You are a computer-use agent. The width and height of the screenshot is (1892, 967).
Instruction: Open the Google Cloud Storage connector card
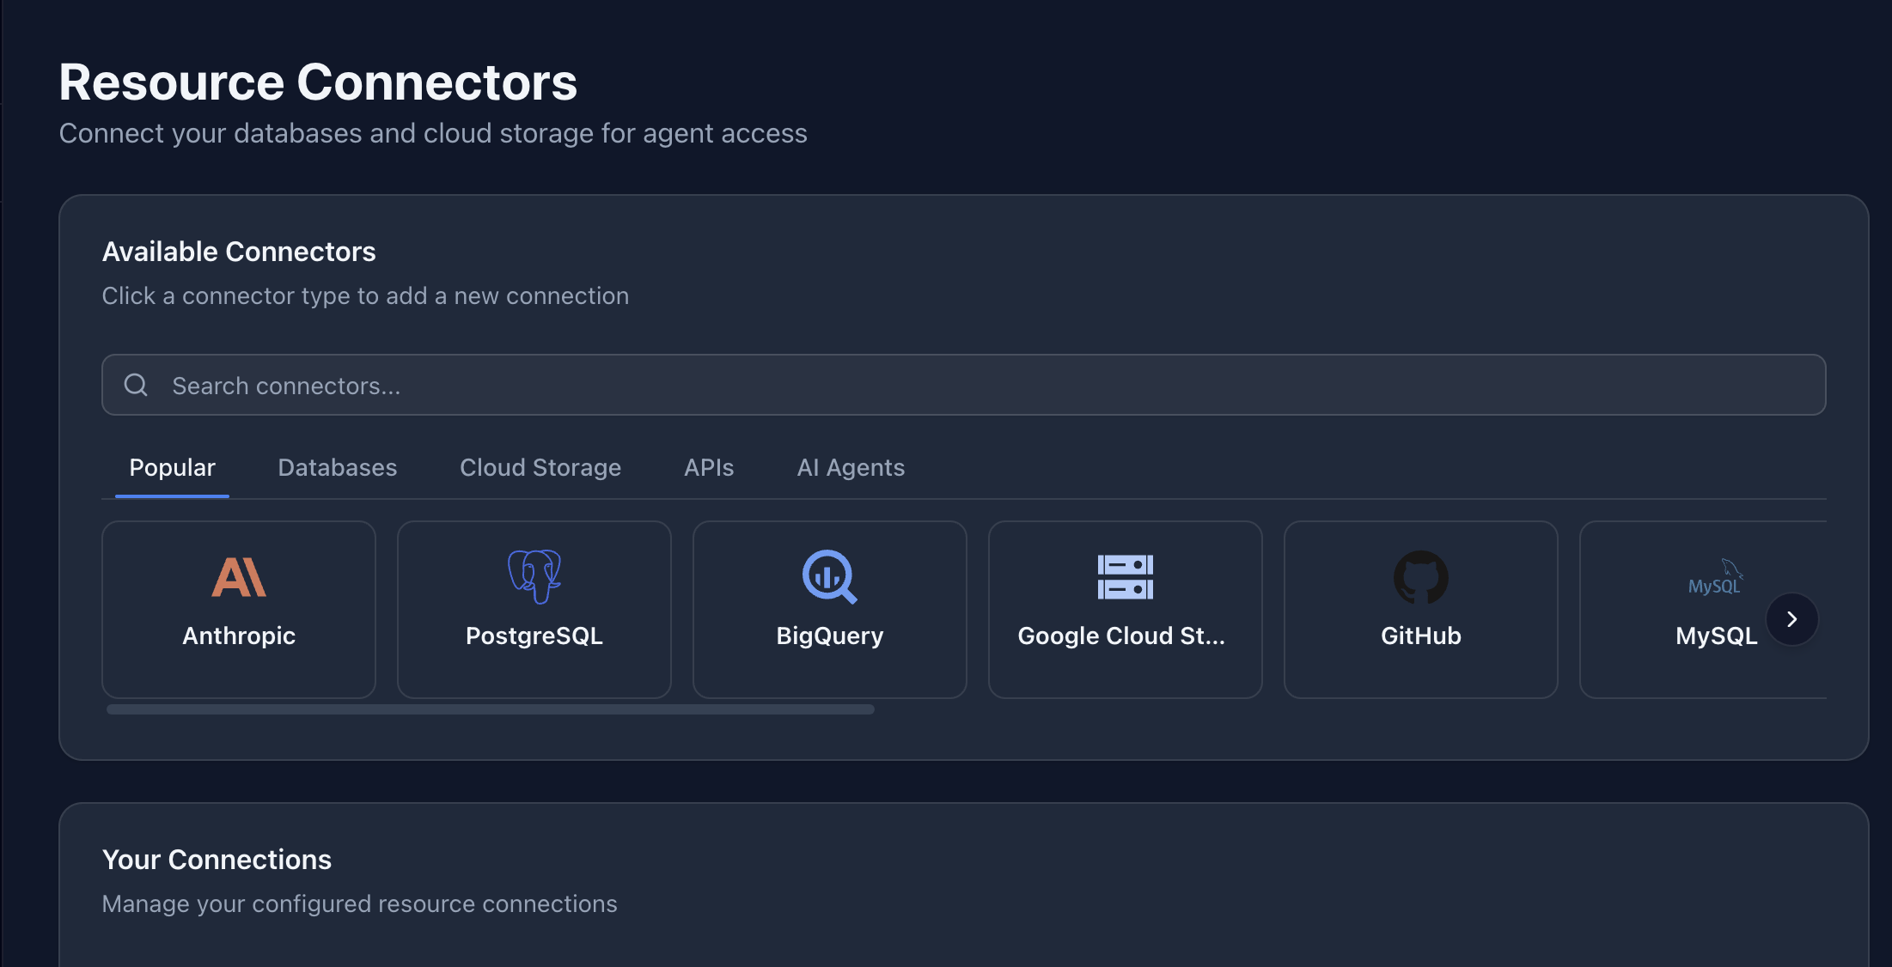(x=1125, y=609)
